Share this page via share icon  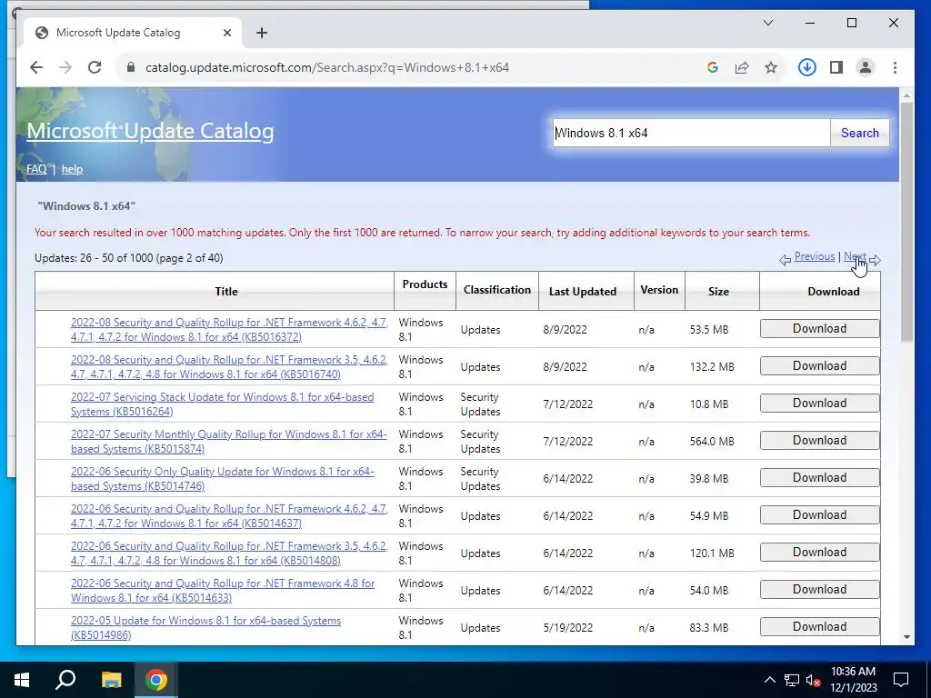pos(742,67)
